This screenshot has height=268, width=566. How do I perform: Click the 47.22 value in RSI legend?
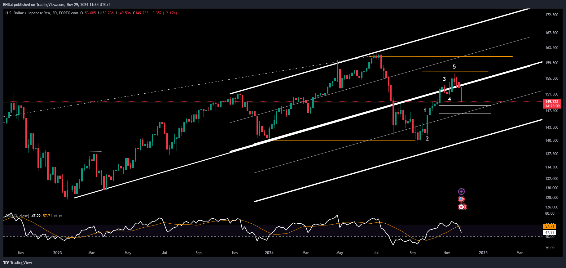click(36, 216)
